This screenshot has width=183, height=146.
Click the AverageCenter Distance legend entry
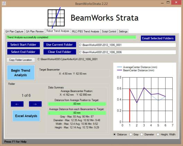[137, 67]
